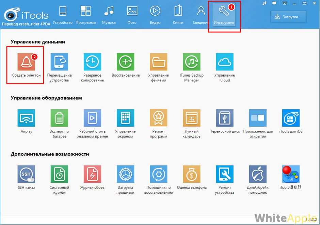Open Эксперт по батарее battery tool
This screenshot has width=320, height=225.
(x=59, y=118)
